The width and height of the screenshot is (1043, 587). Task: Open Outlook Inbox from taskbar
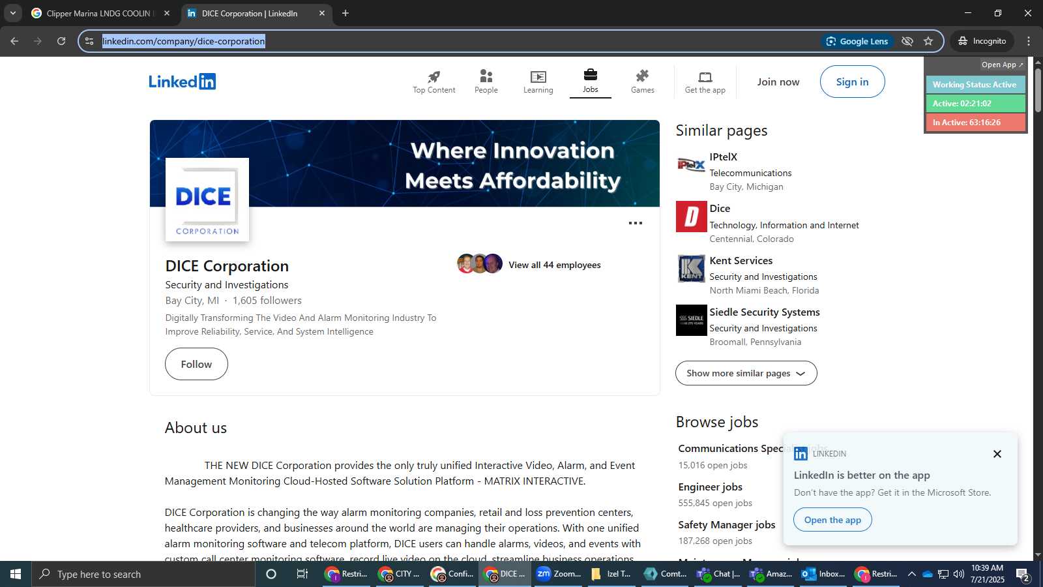[x=823, y=574]
